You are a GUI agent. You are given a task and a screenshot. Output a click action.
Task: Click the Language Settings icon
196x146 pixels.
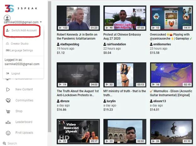[8, 50]
